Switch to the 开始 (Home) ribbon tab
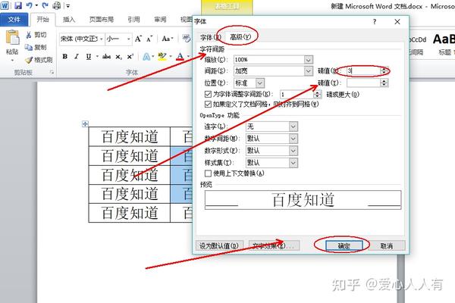Image resolution: width=455 pixels, height=303 pixels. 42,20
